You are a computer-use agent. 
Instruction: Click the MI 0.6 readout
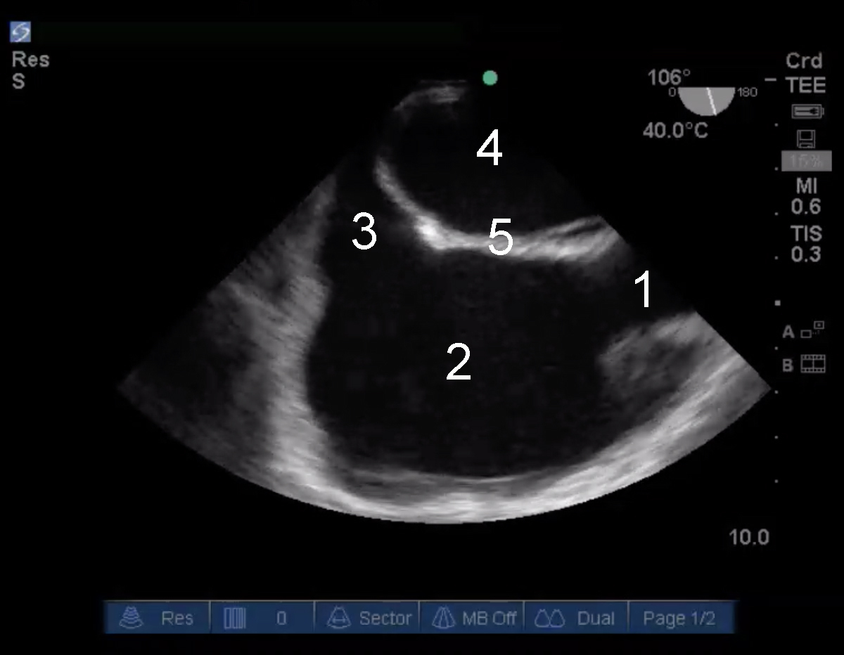point(805,196)
